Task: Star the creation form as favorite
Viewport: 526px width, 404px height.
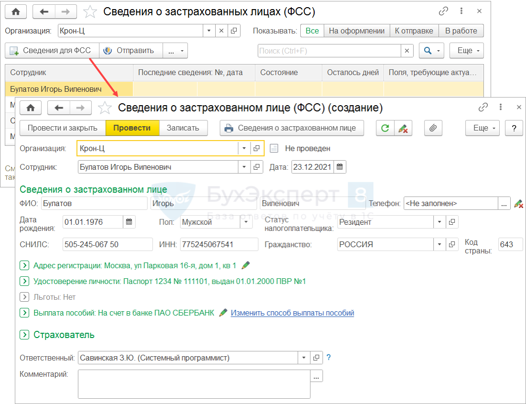Action: pyautogui.click(x=105, y=108)
